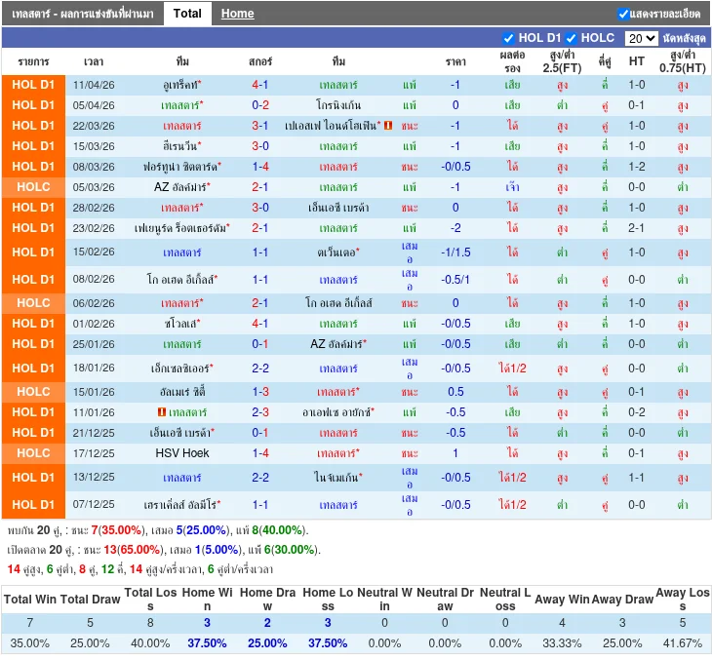Uncheck the HOL D1 league filter
The width and height of the screenshot is (712, 660).
pyautogui.click(x=508, y=38)
